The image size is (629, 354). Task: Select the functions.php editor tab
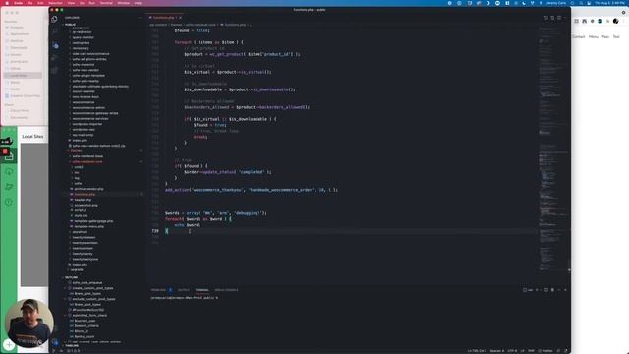pyautogui.click(x=164, y=18)
